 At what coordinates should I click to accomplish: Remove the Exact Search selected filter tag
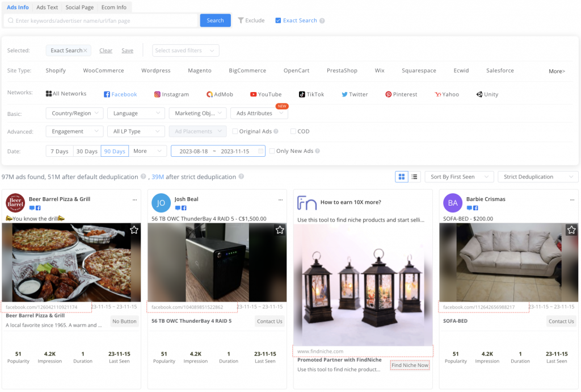click(85, 51)
